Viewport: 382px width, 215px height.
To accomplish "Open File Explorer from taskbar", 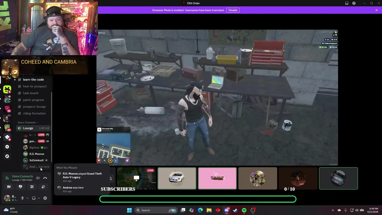I will pyautogui.click(x=209, y=210).
